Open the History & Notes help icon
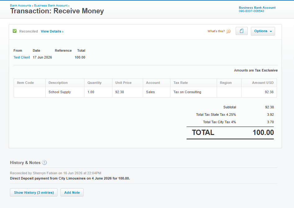294x208 pixels. tap(44, 162)
